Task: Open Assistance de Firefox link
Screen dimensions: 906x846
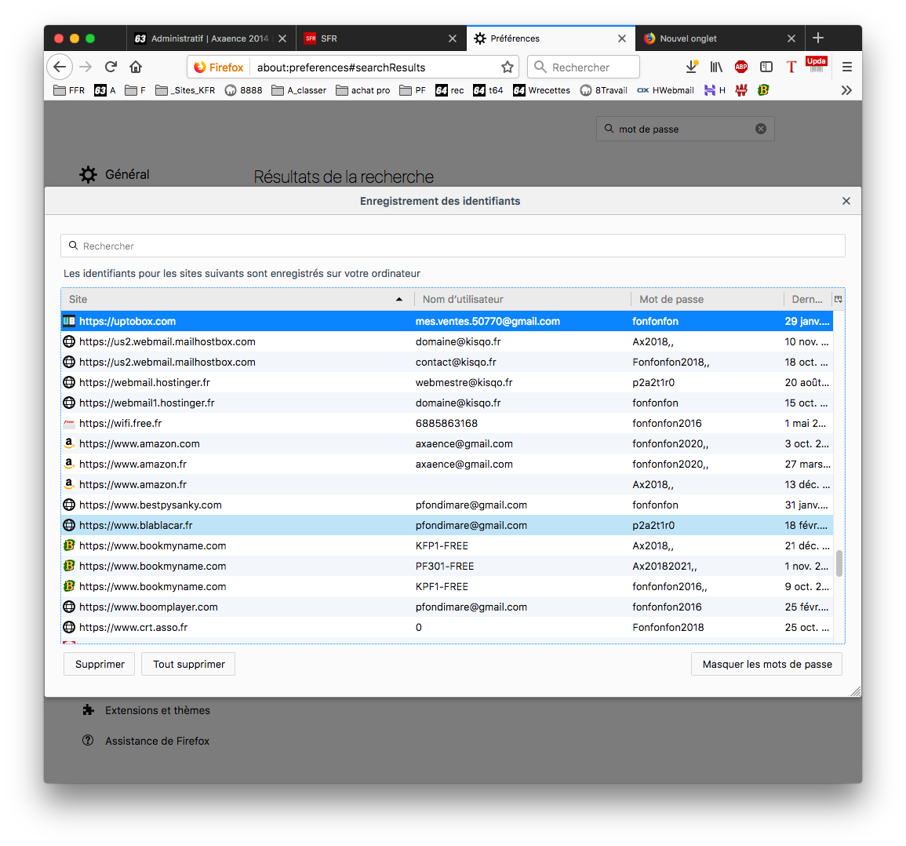Action: pos(146,741)
